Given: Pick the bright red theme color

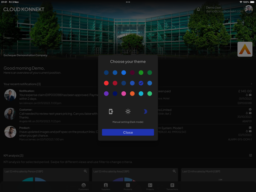Looking at the screenshot, I should (x=106, y=83).
